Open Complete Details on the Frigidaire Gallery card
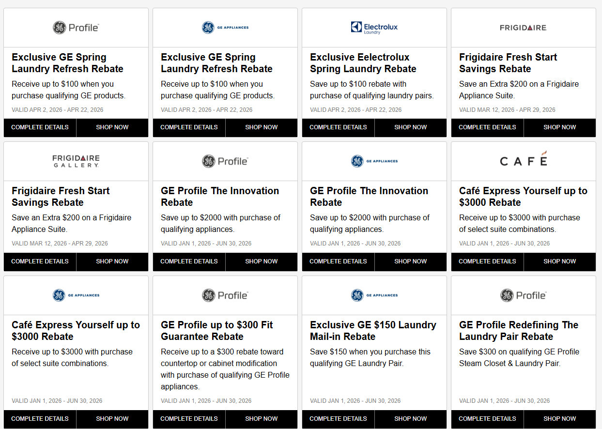The width and height of the screenshot is (602, 429). click(x=40, y=261)
